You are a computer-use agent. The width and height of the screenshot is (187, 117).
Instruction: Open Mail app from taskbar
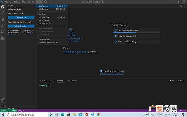coord(81,115)
